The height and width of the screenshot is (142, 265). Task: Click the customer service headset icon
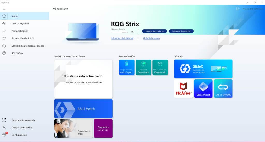pos(4,46)
